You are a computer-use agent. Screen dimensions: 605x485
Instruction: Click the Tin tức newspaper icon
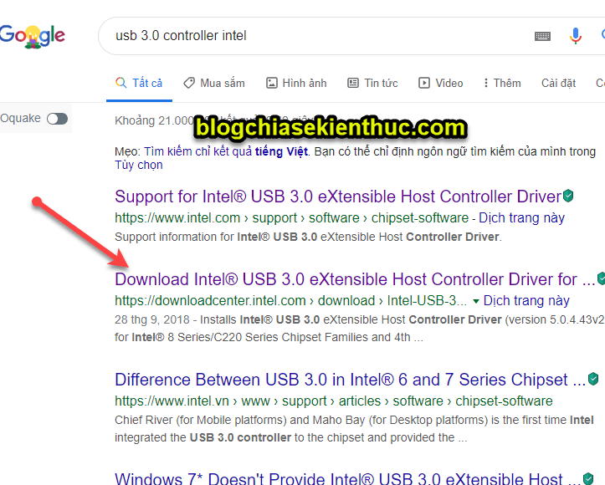(353, 83)
